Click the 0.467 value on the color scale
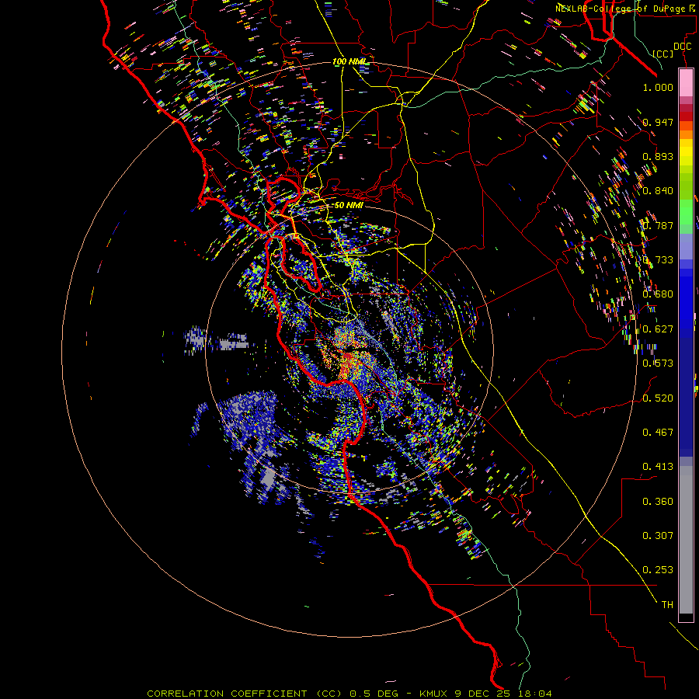This screenshot has height=699, width=699. [x=658, y=433]
